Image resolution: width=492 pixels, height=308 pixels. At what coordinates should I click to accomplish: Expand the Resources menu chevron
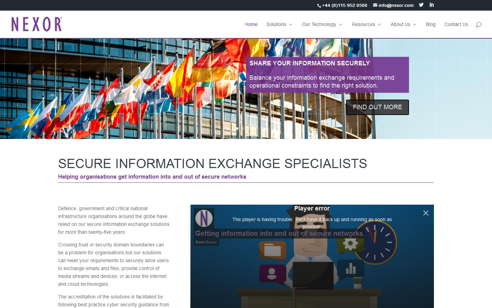point(379,24)
